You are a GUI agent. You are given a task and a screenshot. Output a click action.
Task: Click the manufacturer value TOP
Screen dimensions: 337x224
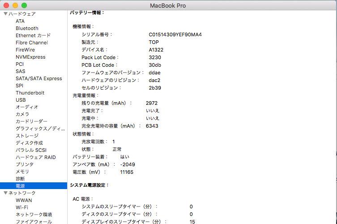point(154,42)
